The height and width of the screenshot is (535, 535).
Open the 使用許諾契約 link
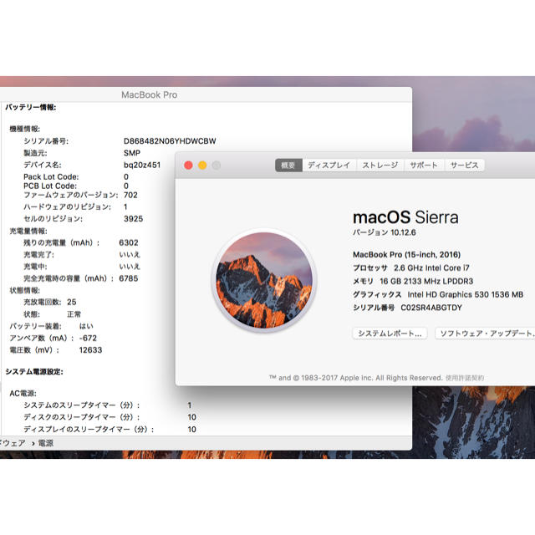pos(465,378)
